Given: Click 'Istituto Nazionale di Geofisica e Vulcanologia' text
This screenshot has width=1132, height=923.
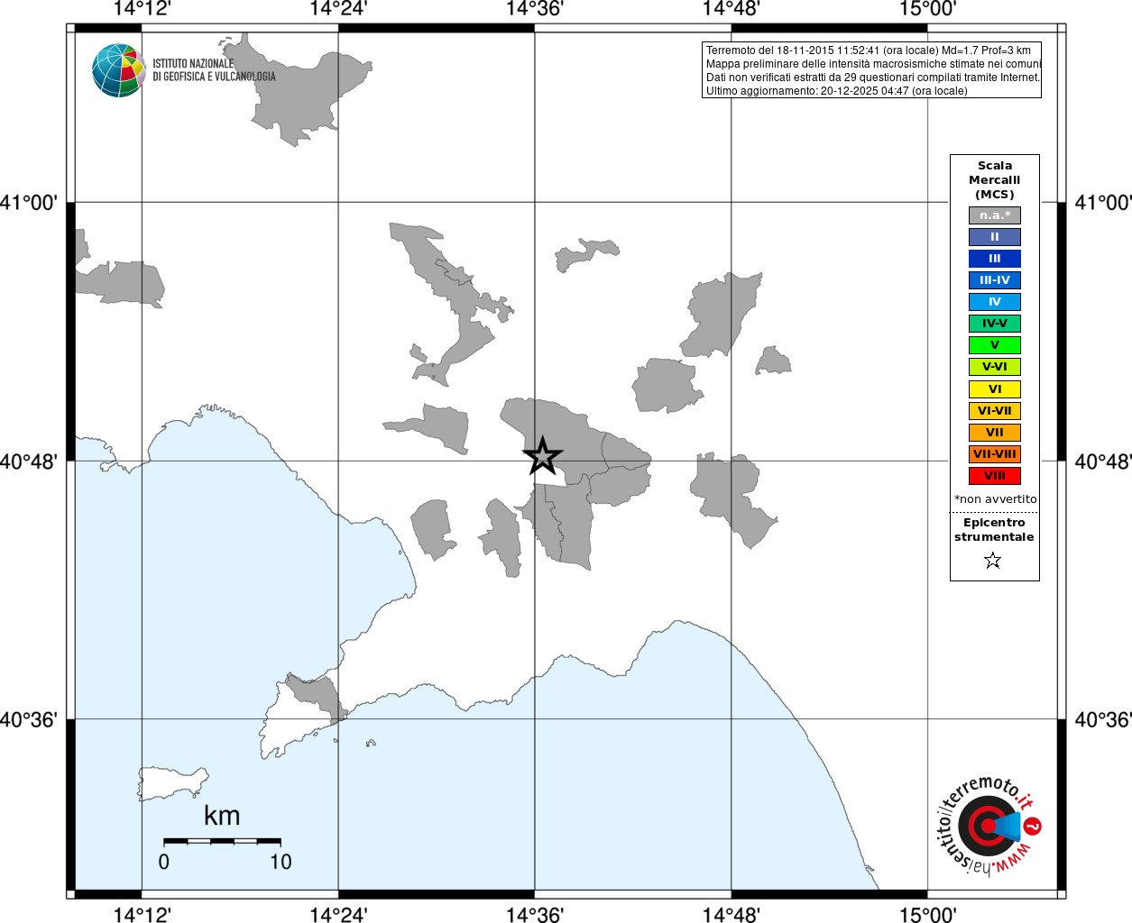Looking at the screenshot, I should click(214, 70).
